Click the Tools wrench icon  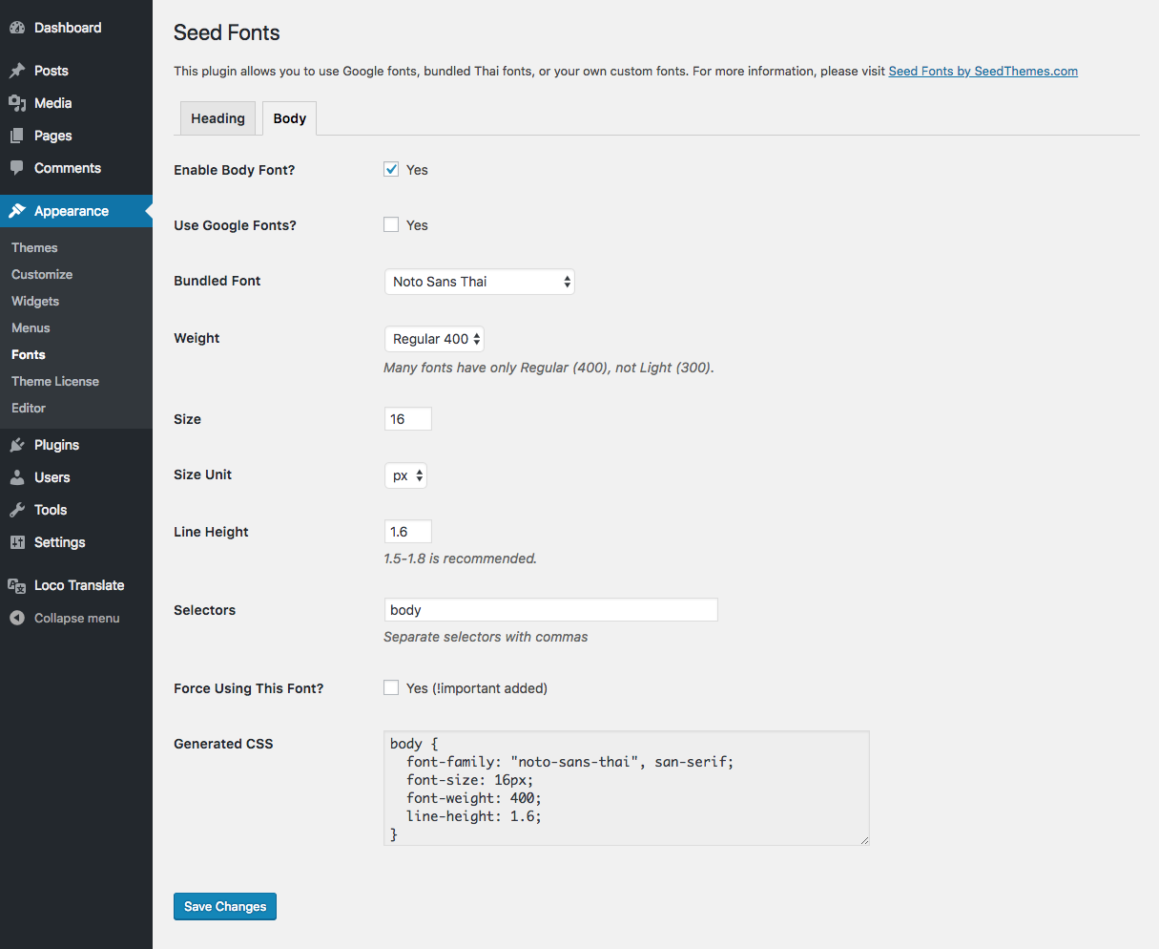(x=17, y=510)
